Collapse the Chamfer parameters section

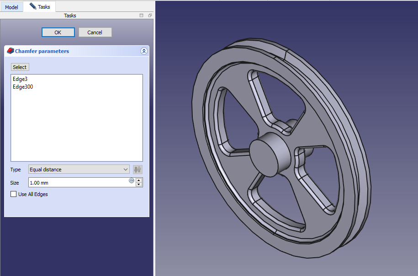pyautogui.click(x=144, y=51)
